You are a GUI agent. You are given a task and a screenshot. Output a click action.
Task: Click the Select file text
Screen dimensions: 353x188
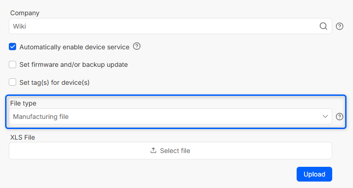click(x=175, y=151)
